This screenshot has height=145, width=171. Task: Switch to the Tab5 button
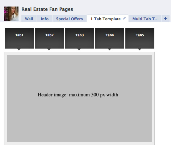tap(140, 38)
